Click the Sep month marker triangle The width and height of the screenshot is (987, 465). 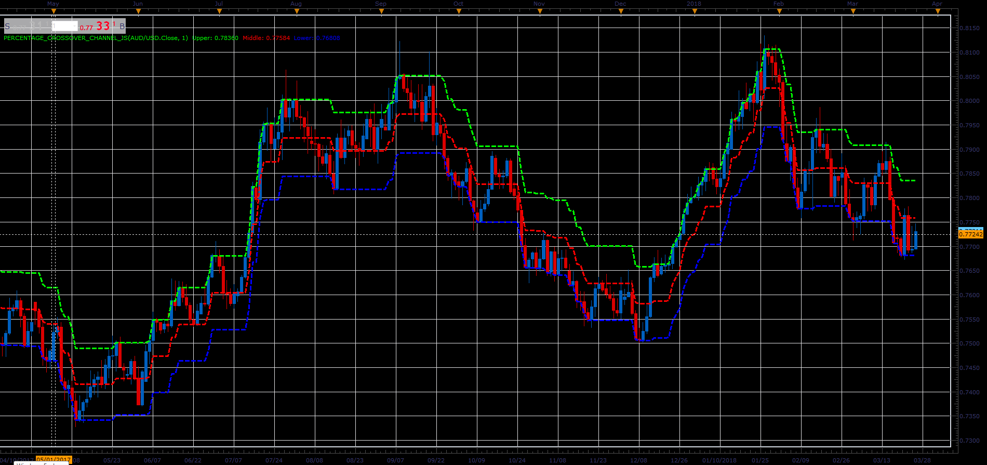click(381, 11)
